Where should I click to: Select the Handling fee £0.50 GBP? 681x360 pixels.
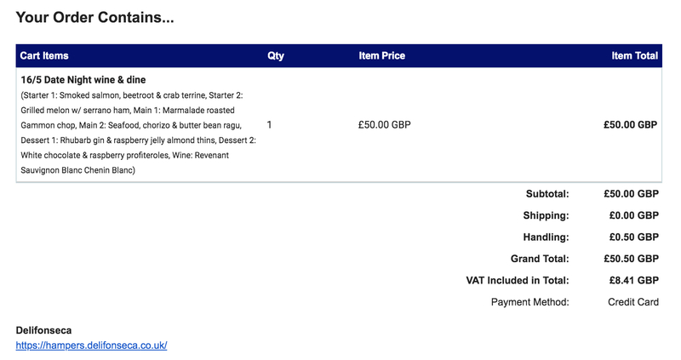(631, 237)
